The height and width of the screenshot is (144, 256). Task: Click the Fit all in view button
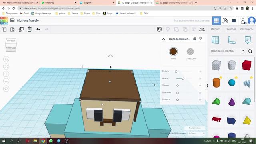[x=6, y=66]
